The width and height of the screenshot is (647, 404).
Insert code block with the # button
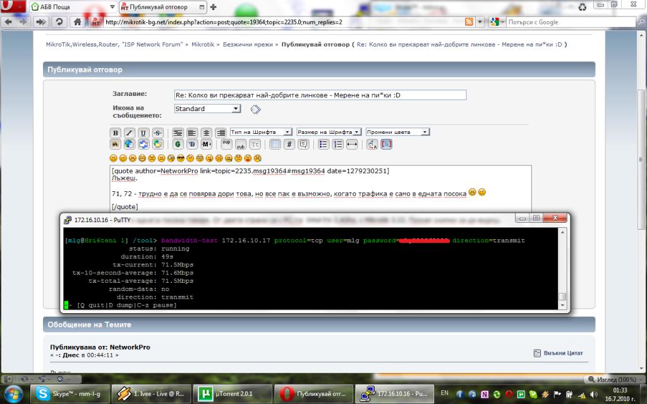pos(289,144)
